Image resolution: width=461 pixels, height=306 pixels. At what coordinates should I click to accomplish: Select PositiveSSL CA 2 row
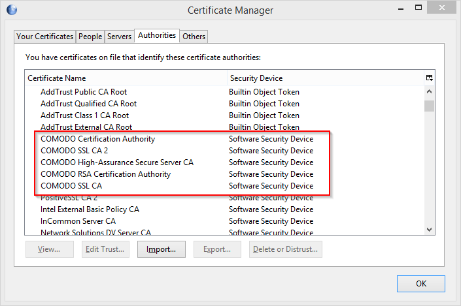225,198
